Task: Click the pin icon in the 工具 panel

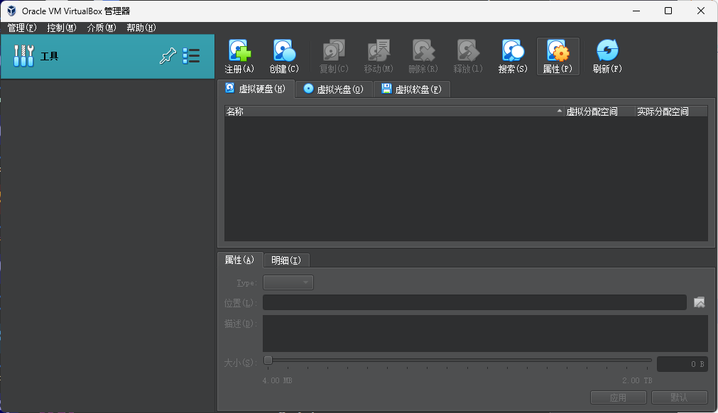Action: click(x=168, y=57)
